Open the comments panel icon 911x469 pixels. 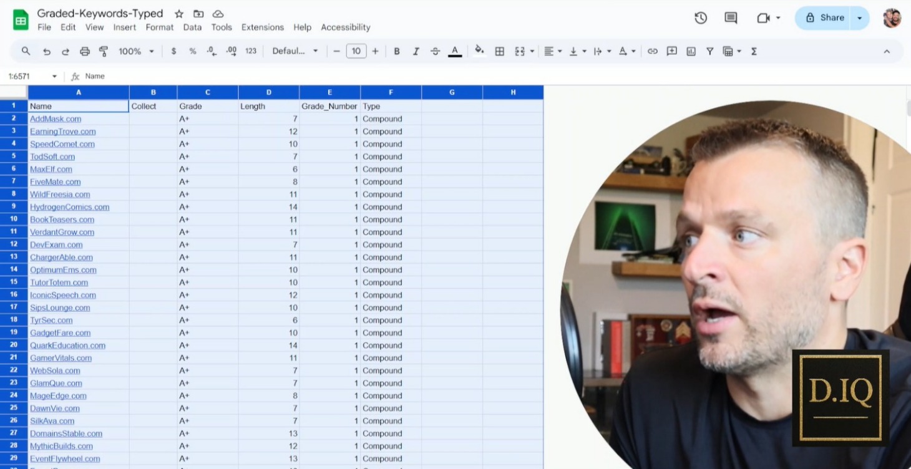coord(731,18)
